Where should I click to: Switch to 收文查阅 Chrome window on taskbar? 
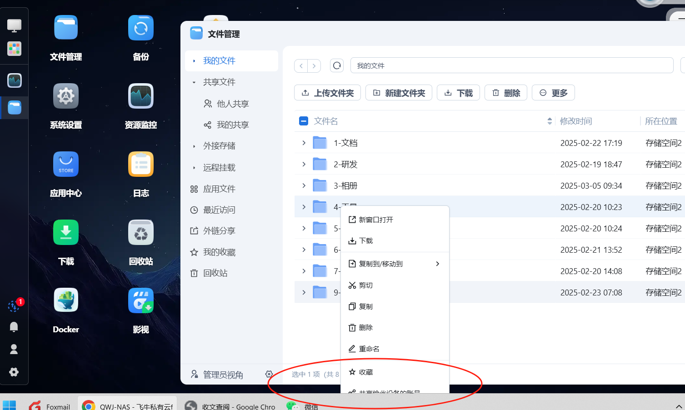pos(230,405)
